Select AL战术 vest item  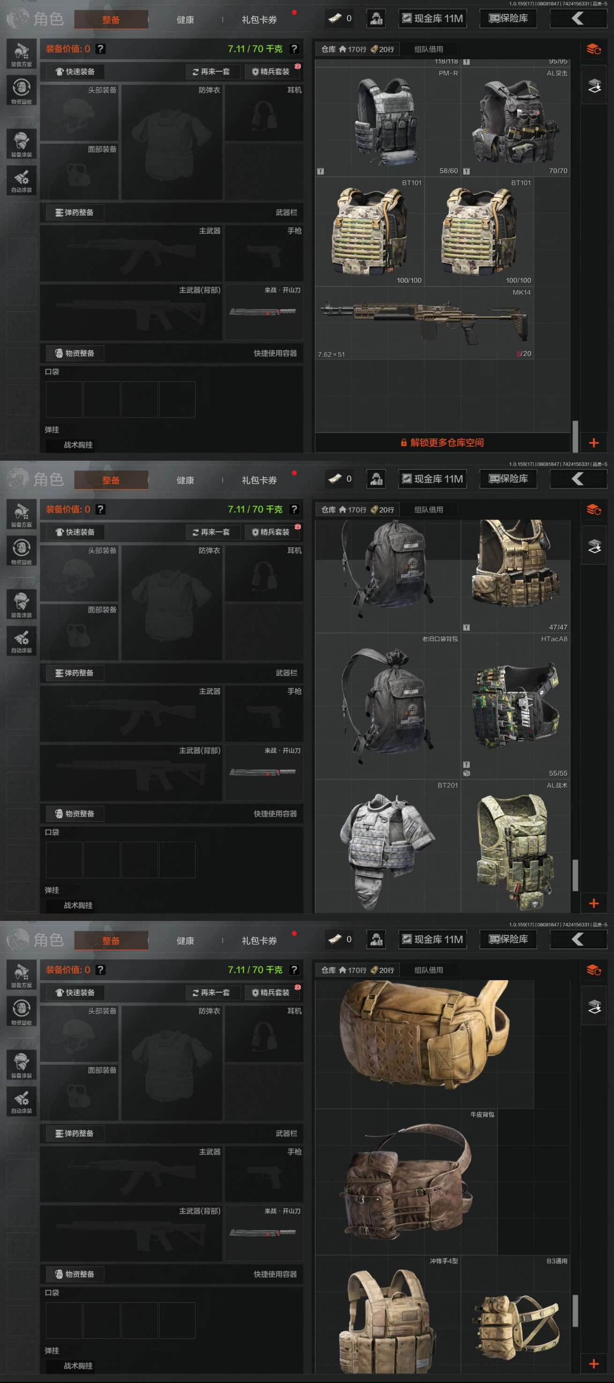click(516, 847)
